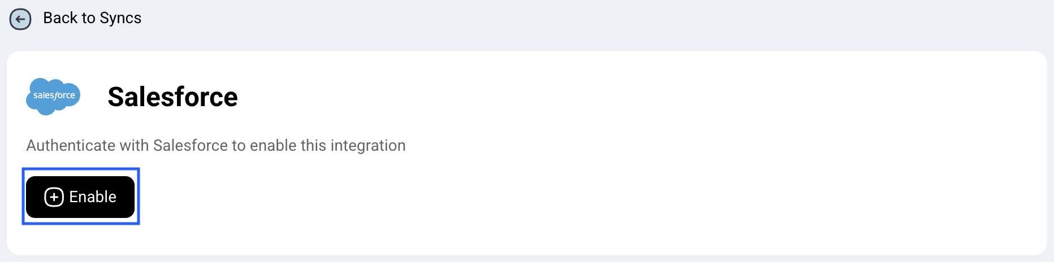Click the word "Syncs" in the back link

pos(120,18)
